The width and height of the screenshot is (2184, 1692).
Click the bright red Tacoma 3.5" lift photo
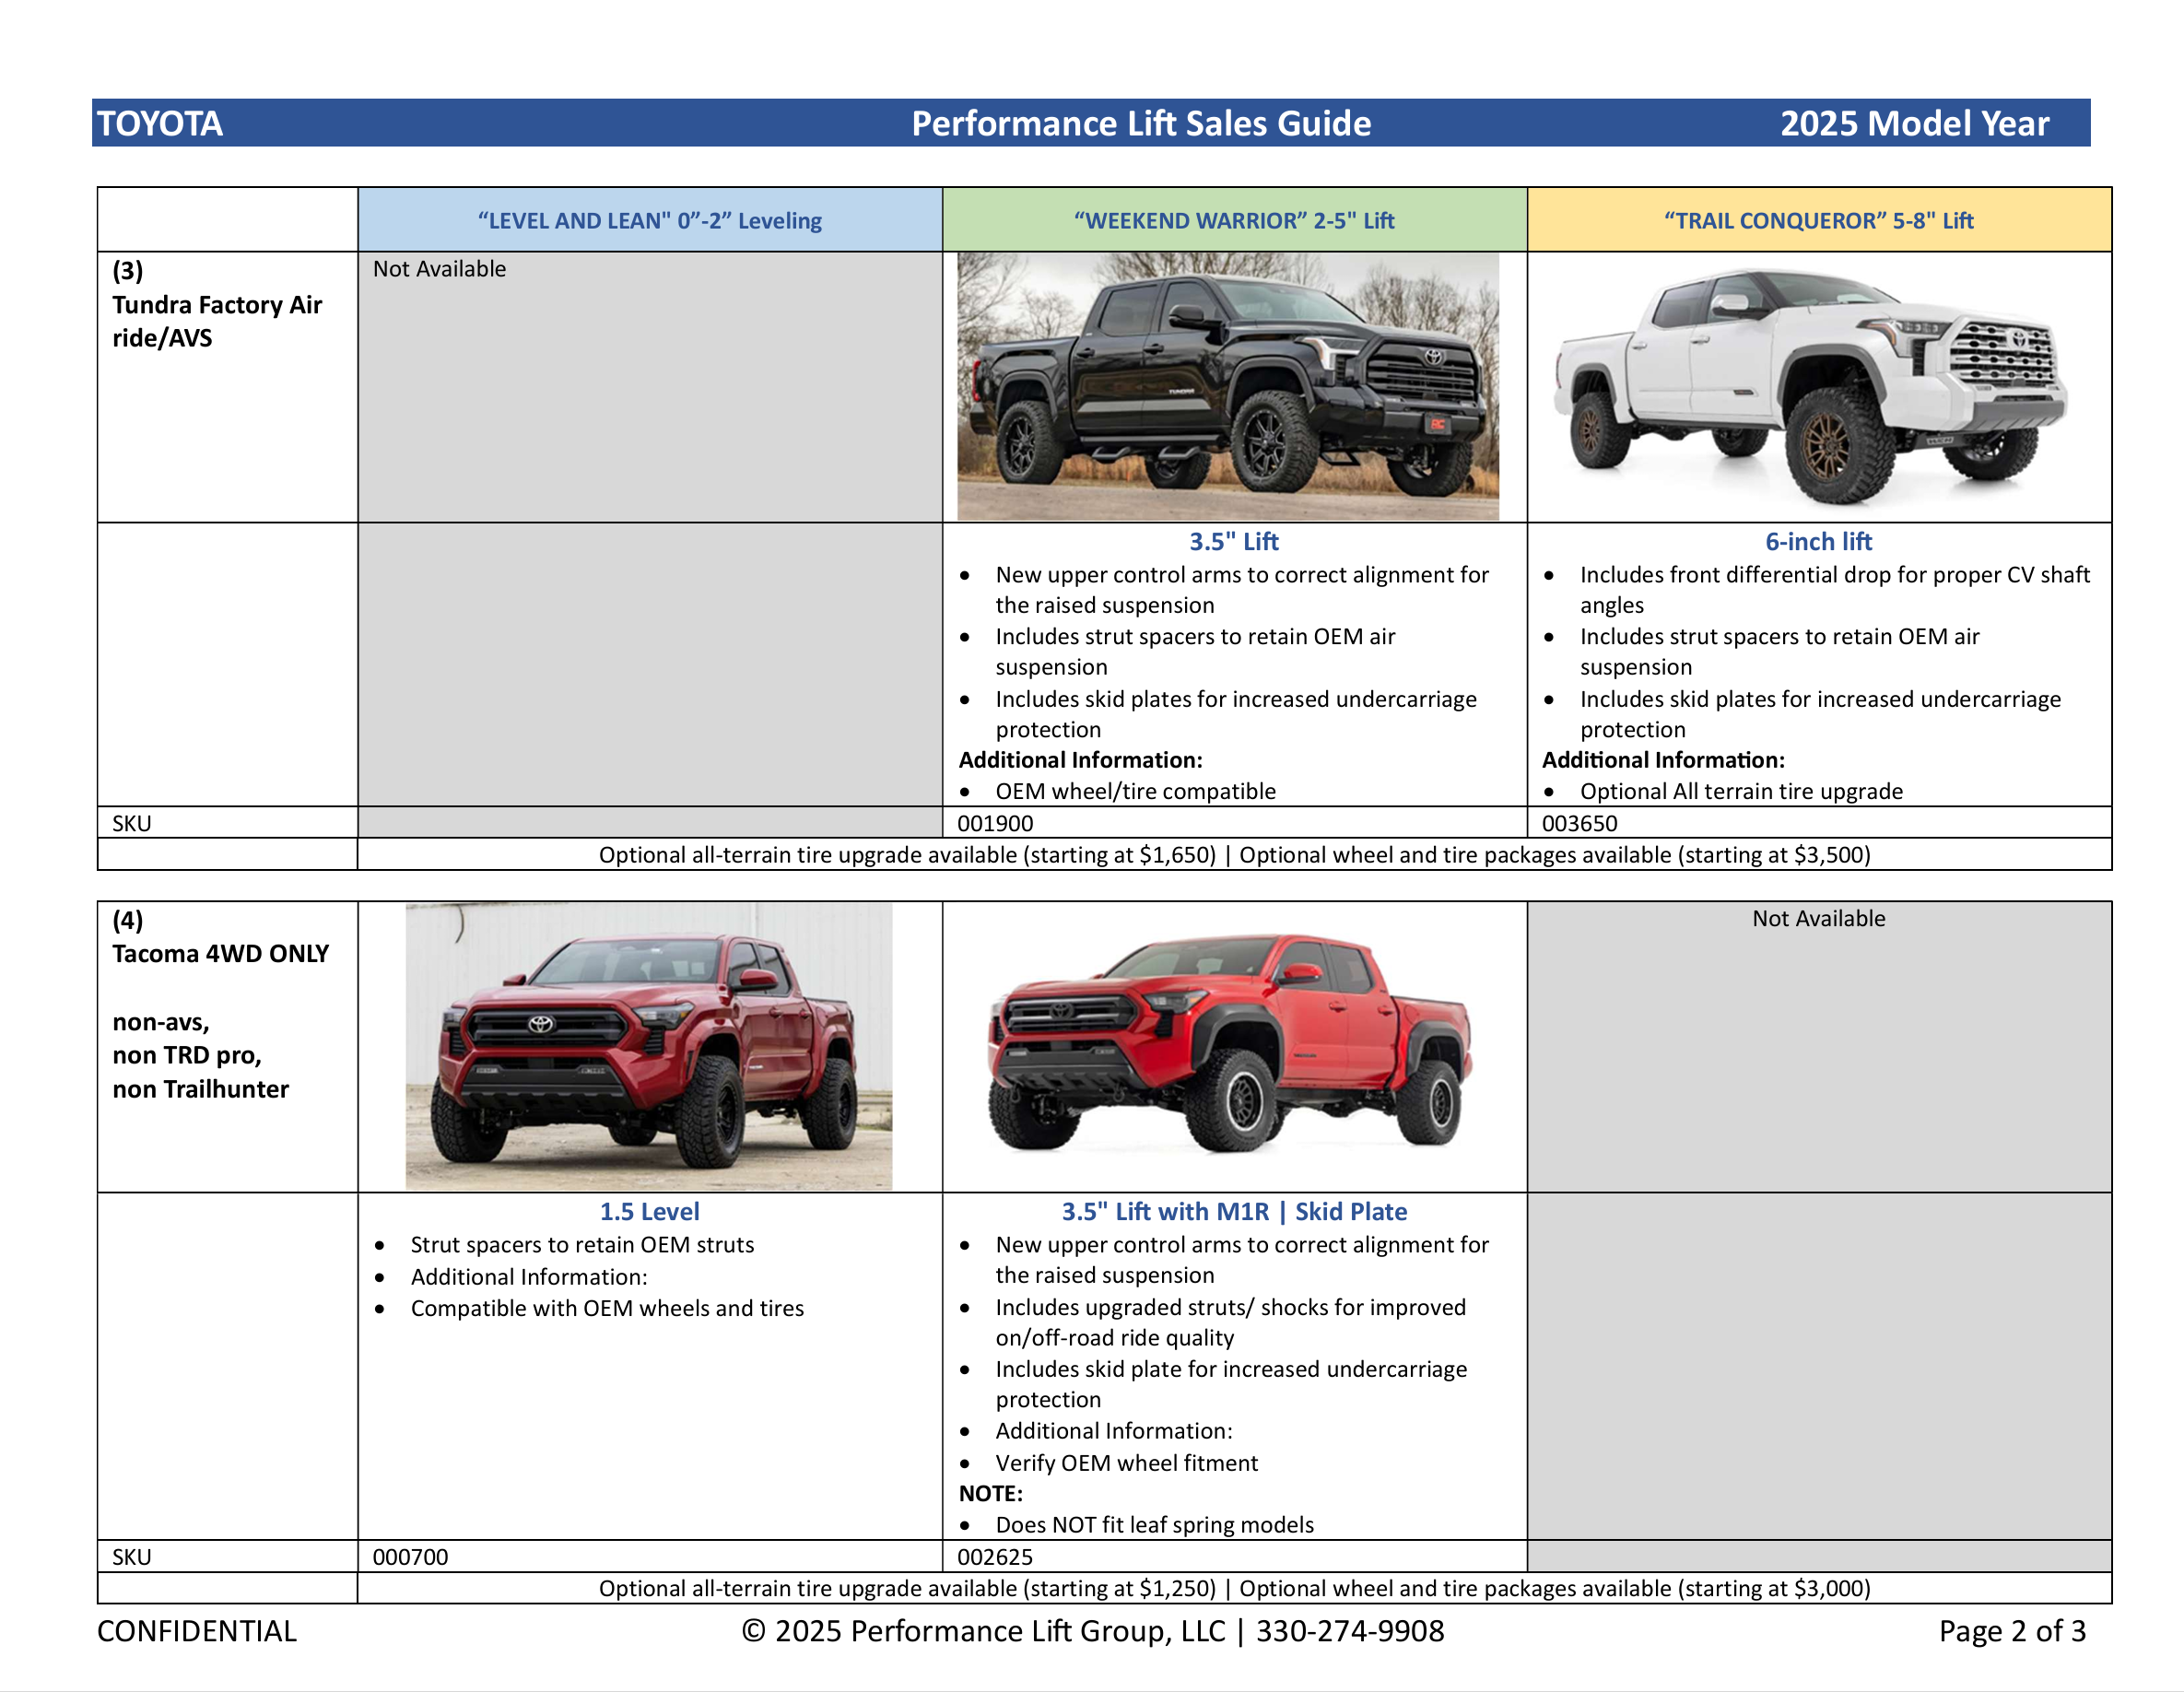(x=1230, y=1042)
